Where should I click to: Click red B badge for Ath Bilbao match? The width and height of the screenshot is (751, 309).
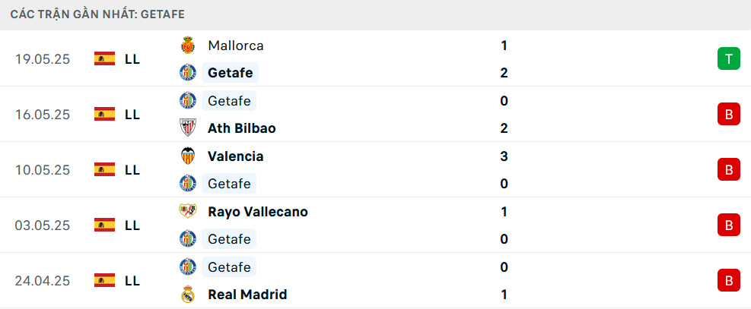pos(728,114)
